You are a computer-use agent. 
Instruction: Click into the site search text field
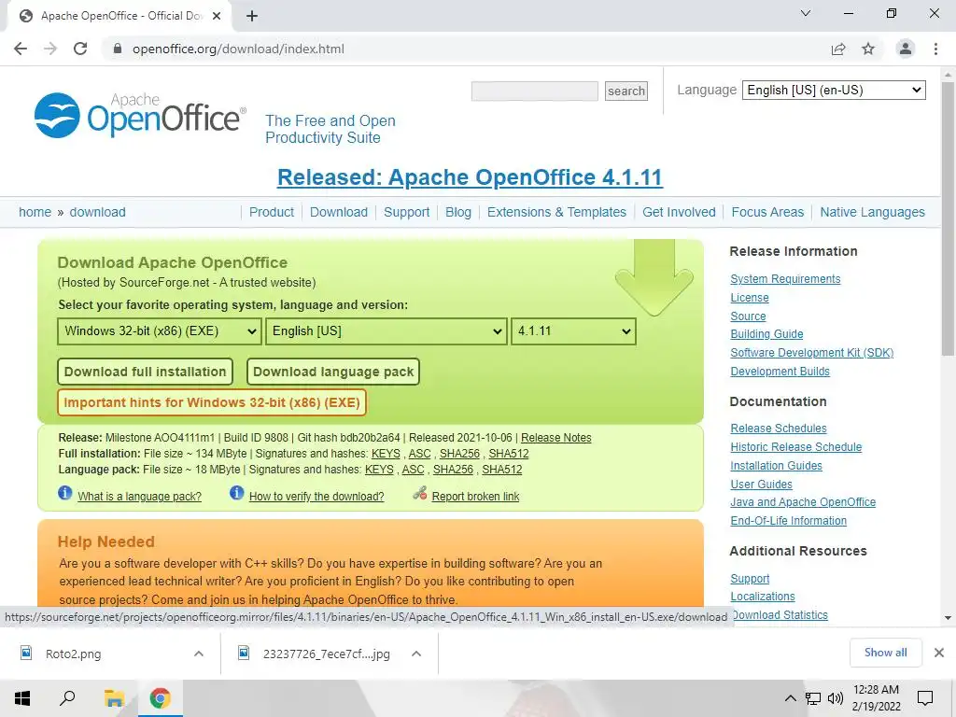point(535,91)
